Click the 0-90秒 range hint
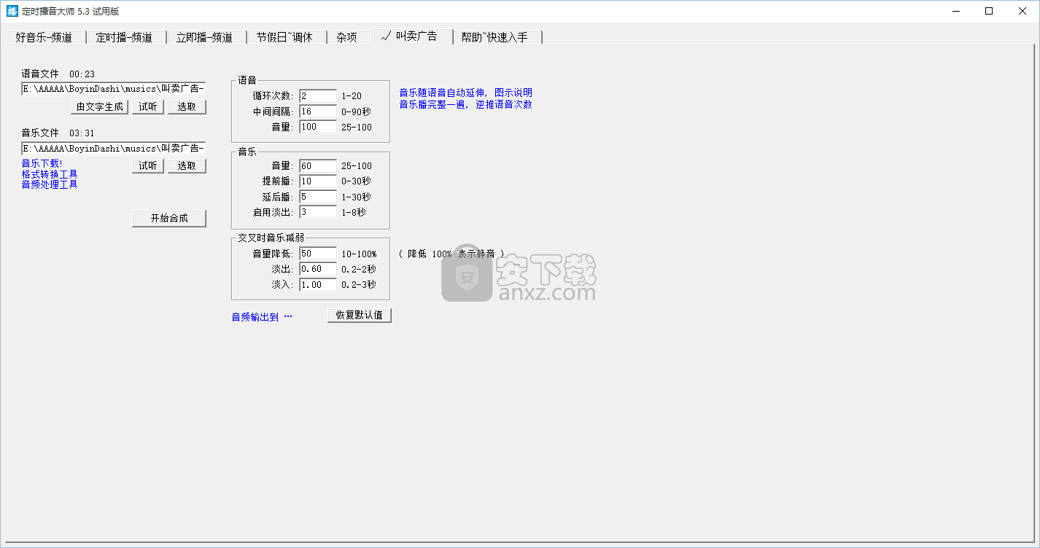The image size is (1040, 548). coord(356,112)
